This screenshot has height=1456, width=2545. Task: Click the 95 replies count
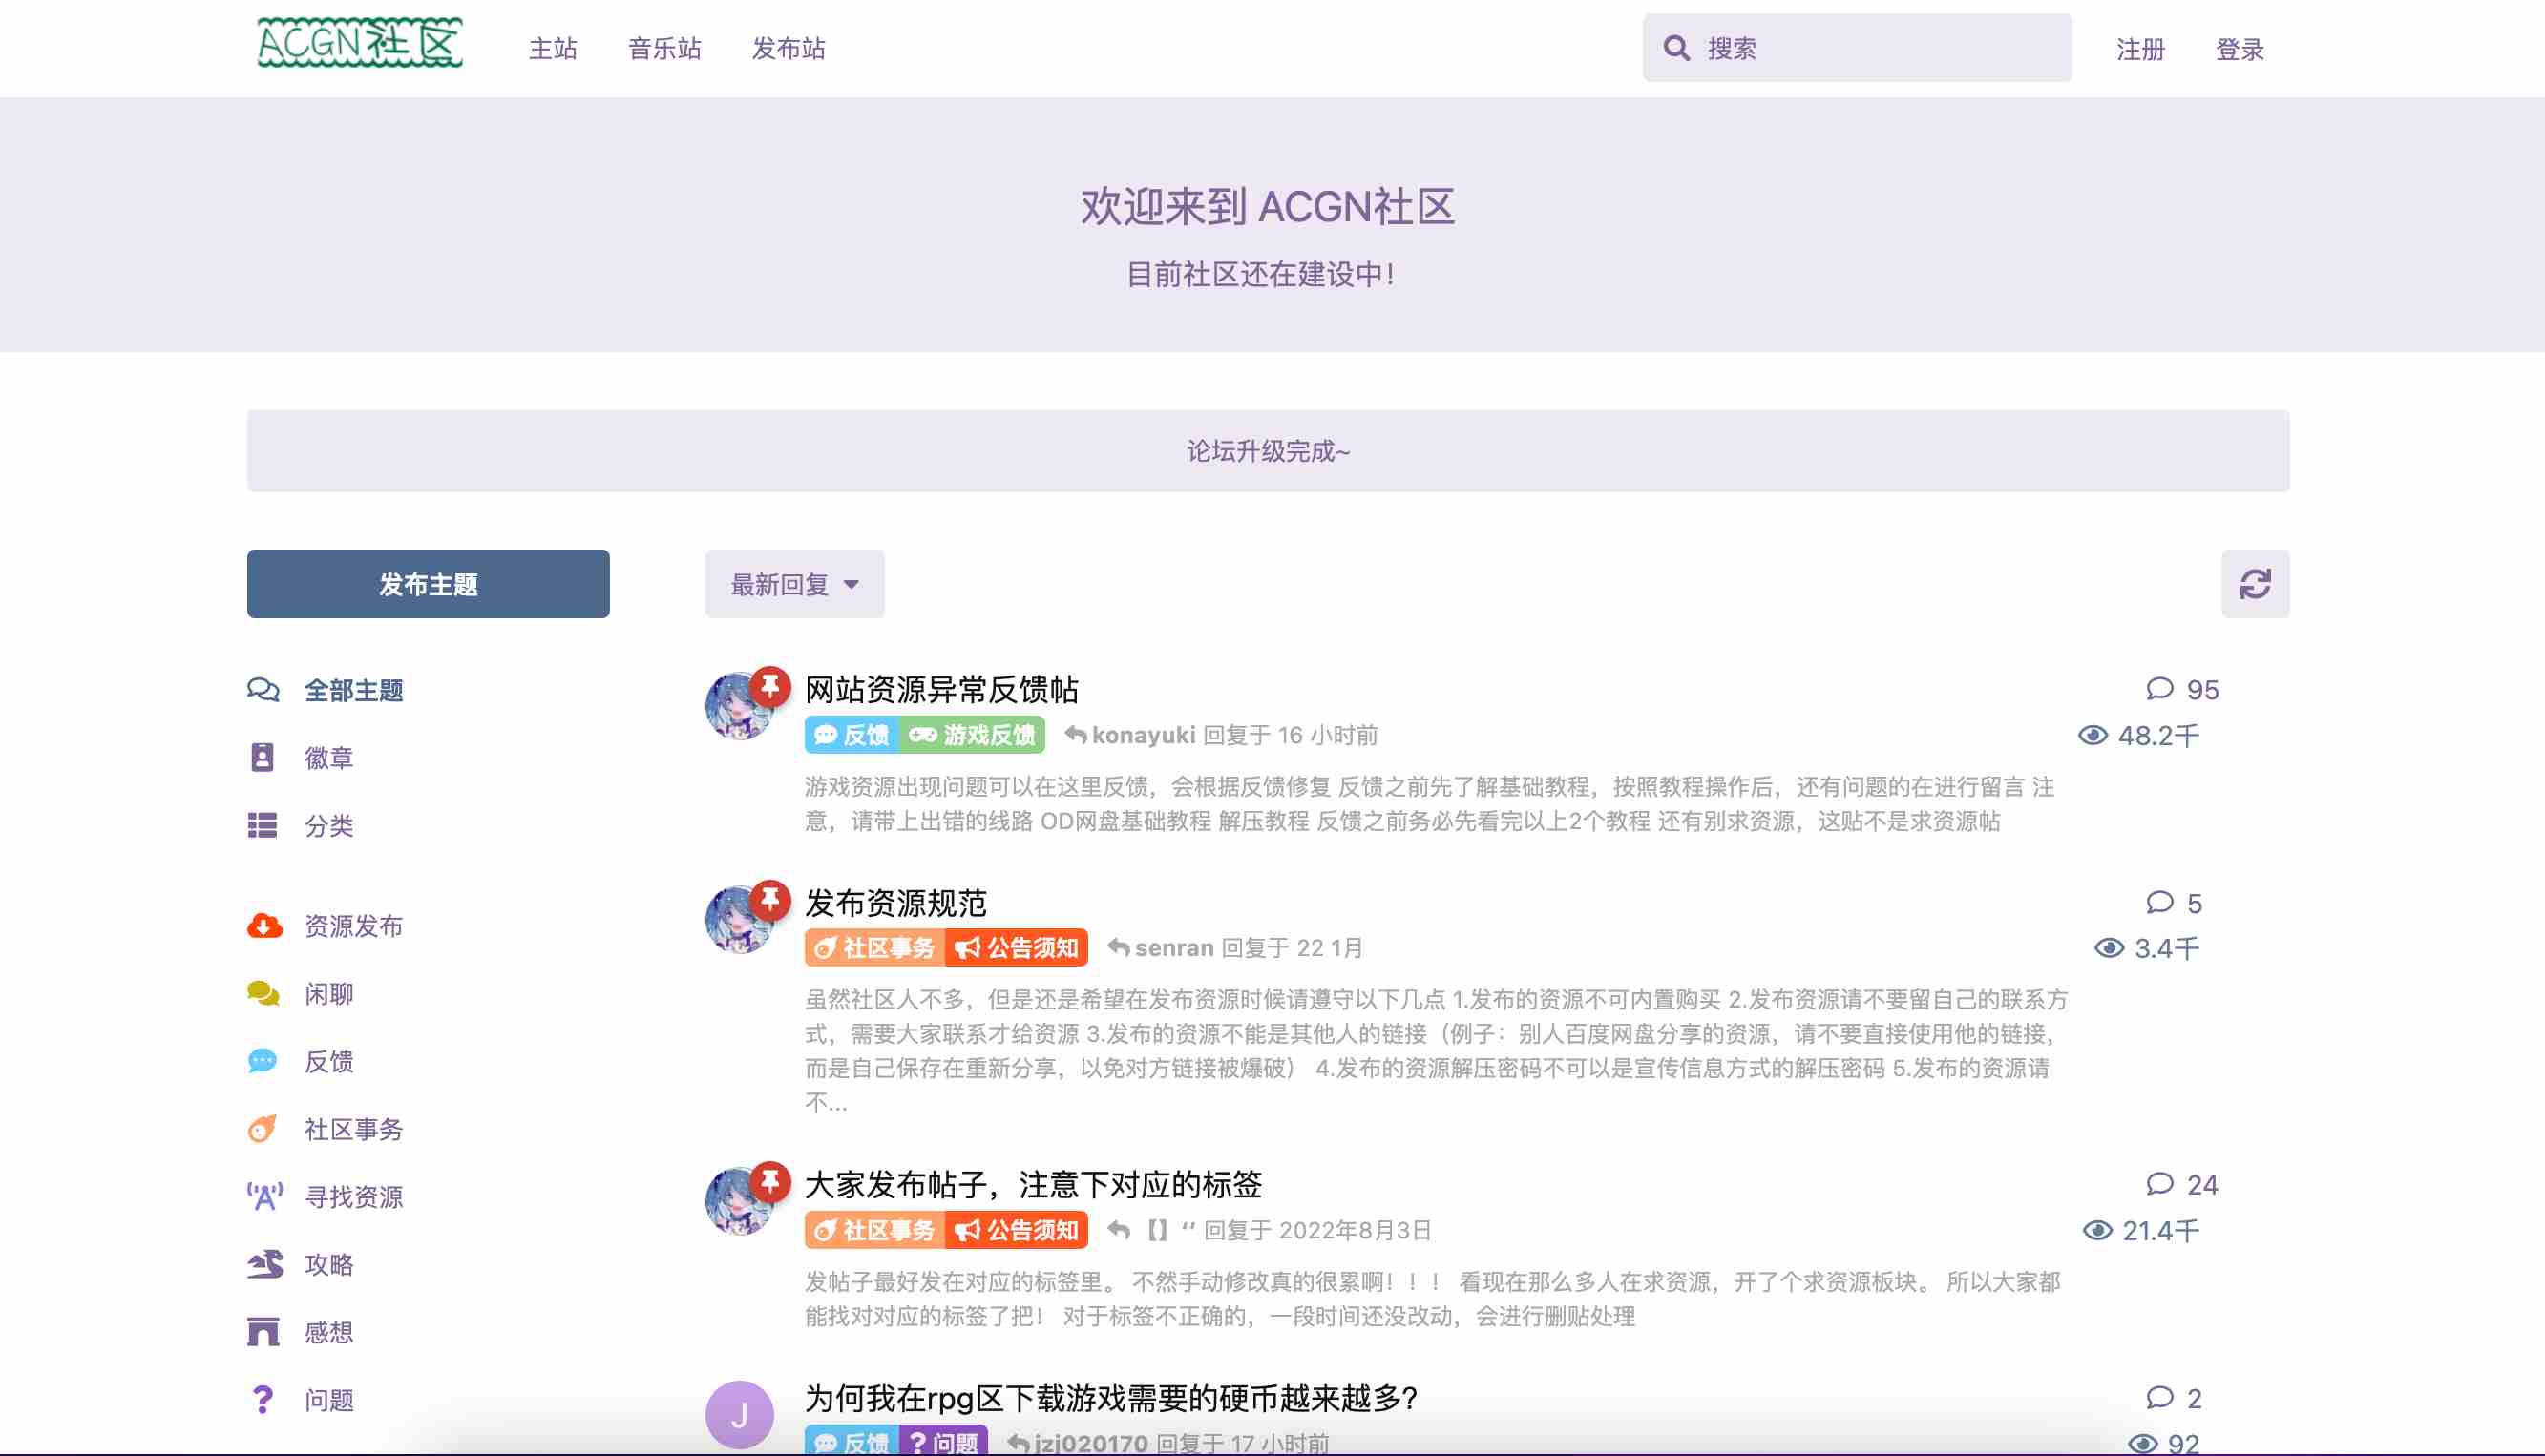(2182, 690)
